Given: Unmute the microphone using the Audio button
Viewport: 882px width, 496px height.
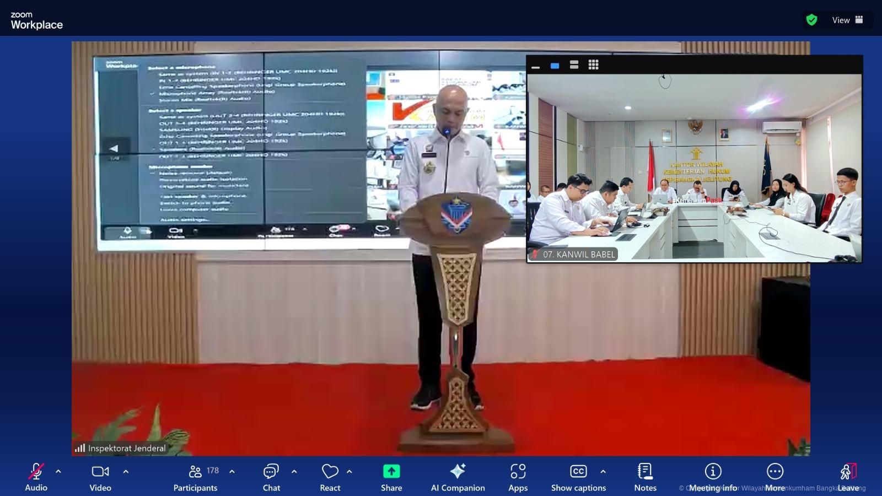Looking at the screenshot, I should (36, 477).
